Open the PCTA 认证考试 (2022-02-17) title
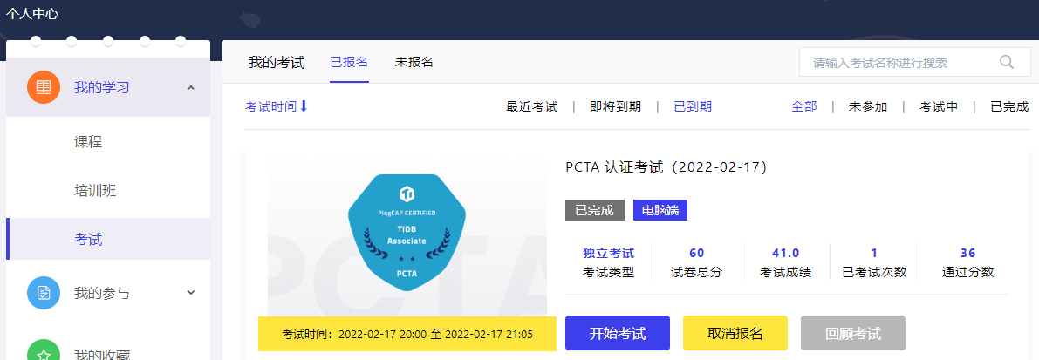This screenshot has height=360, width=1039. point(666,167)
